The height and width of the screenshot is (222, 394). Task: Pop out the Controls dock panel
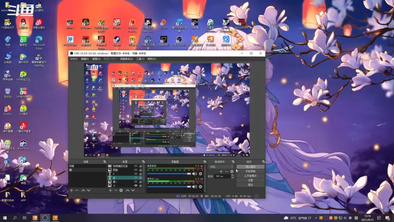(x=263, y=162)
